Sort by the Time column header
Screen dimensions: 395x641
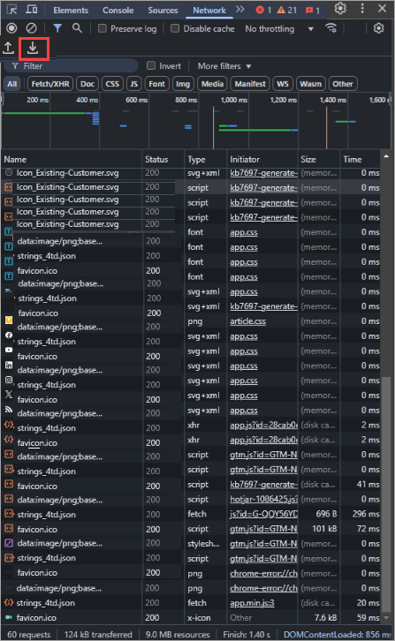click(361, 160)
